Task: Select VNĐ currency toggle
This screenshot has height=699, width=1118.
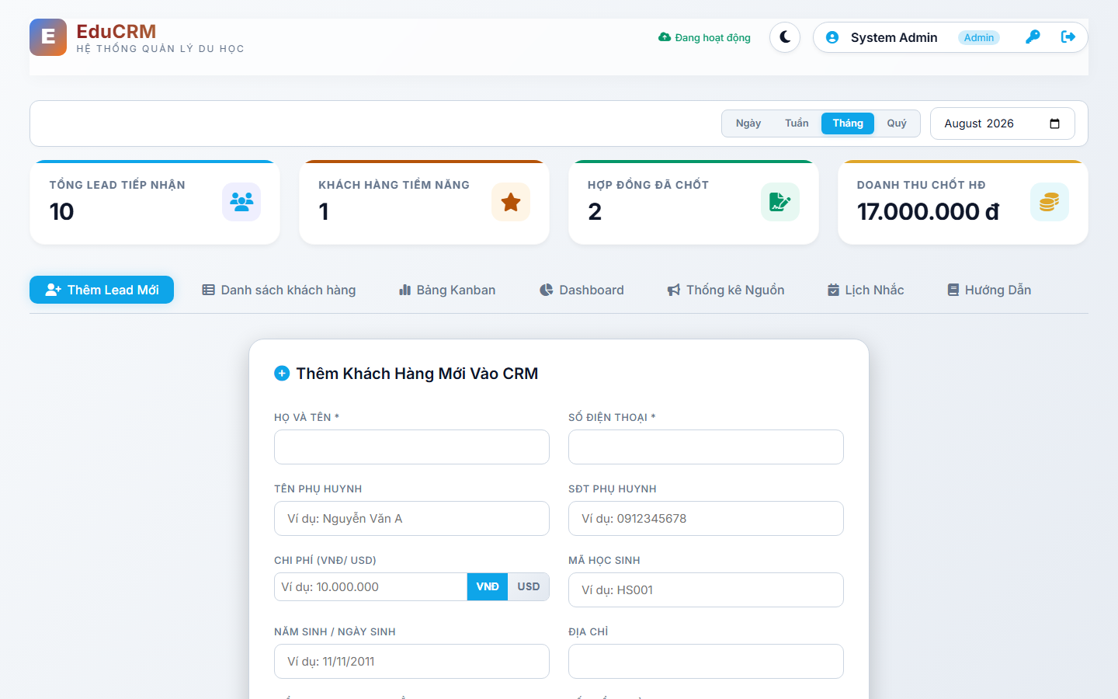Action: (488, 587)
